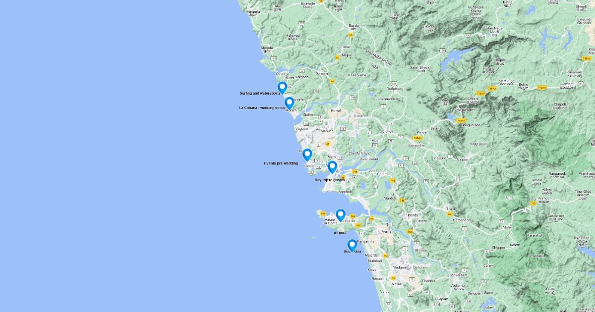The height and width of the screenshot is (312, 595).
Task: Click the 'Surfing and watersports' label
Action: click(260, 93)
